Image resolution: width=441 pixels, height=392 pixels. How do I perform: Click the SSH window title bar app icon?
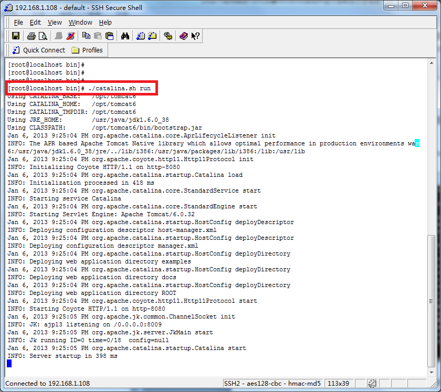(x=8, y=7)
